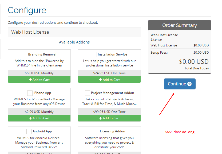This screenshot has width=222, height=154.
Task: Click the "Configure" page heading
Action: pyautogui.click(x=27, y=10)
